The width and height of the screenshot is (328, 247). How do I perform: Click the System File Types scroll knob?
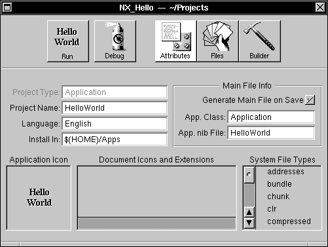click(249, 175)
